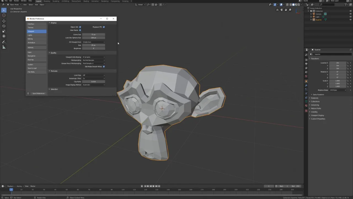Open the Edit menu
The width and height of the screenshot is (353, 199).
tap(10, 1)
